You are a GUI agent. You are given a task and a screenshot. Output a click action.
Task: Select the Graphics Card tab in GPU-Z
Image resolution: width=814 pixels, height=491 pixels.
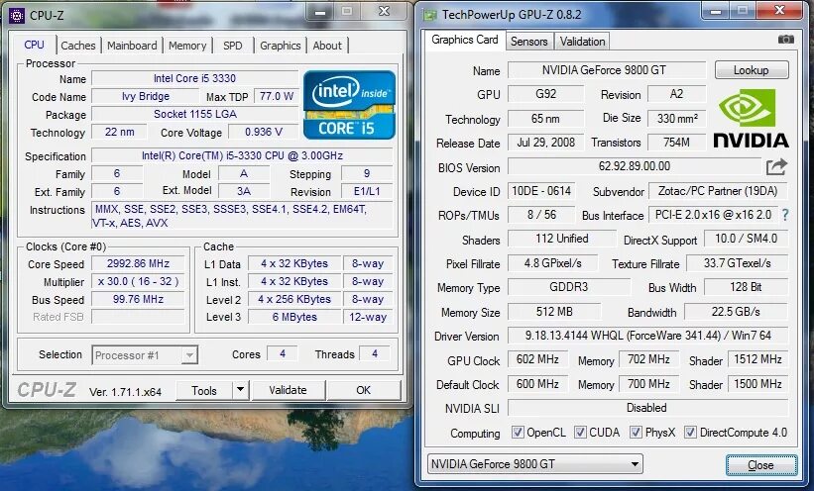(465, 40)
